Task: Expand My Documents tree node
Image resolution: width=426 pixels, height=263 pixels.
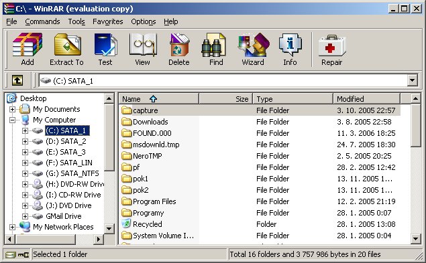Action: 12,109
